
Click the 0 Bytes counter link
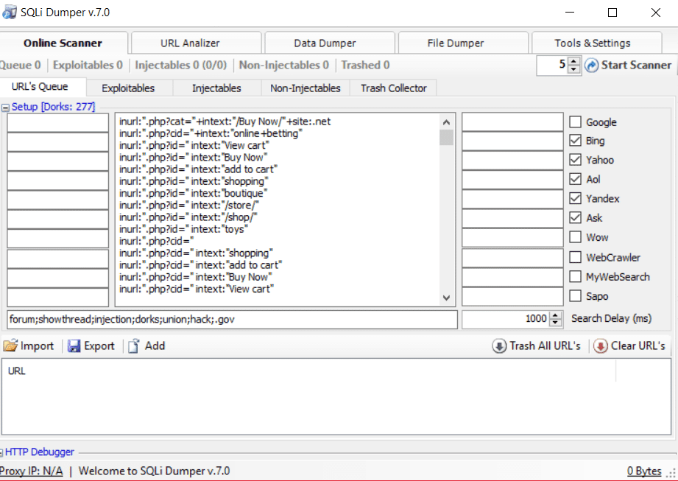click(x=646, y=471)
